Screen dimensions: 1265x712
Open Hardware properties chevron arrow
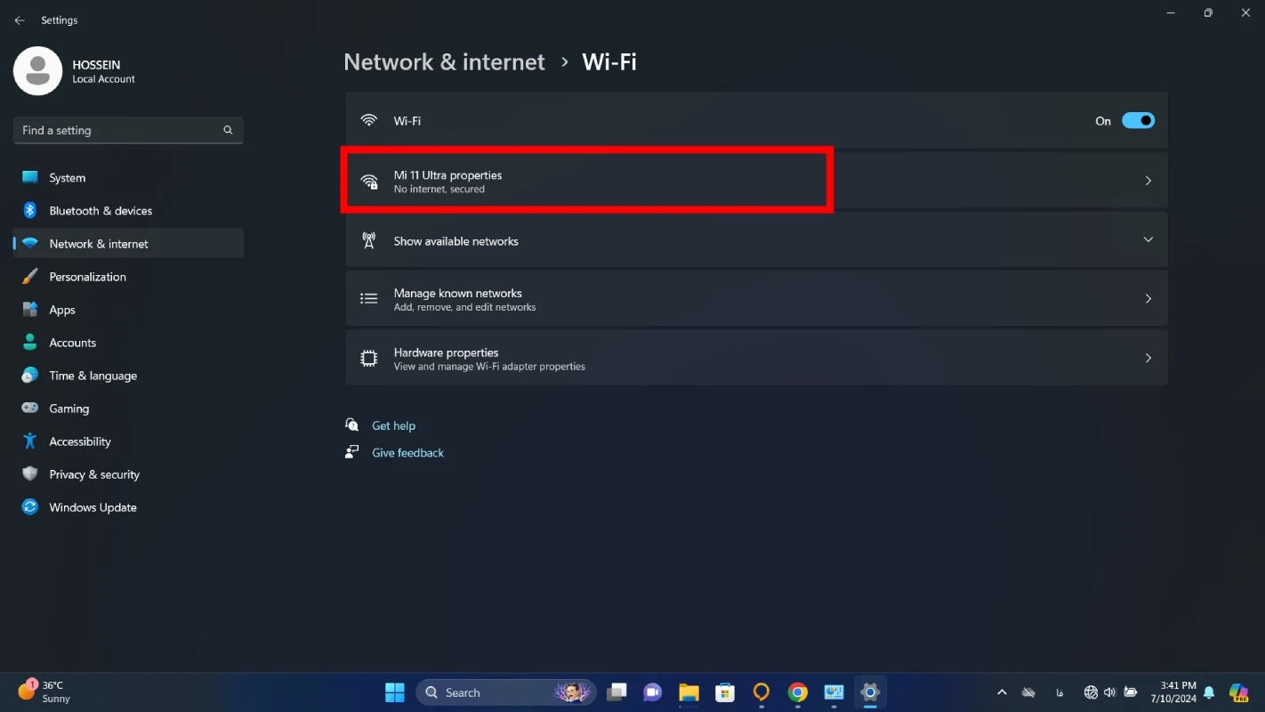tap(1148, 358)
